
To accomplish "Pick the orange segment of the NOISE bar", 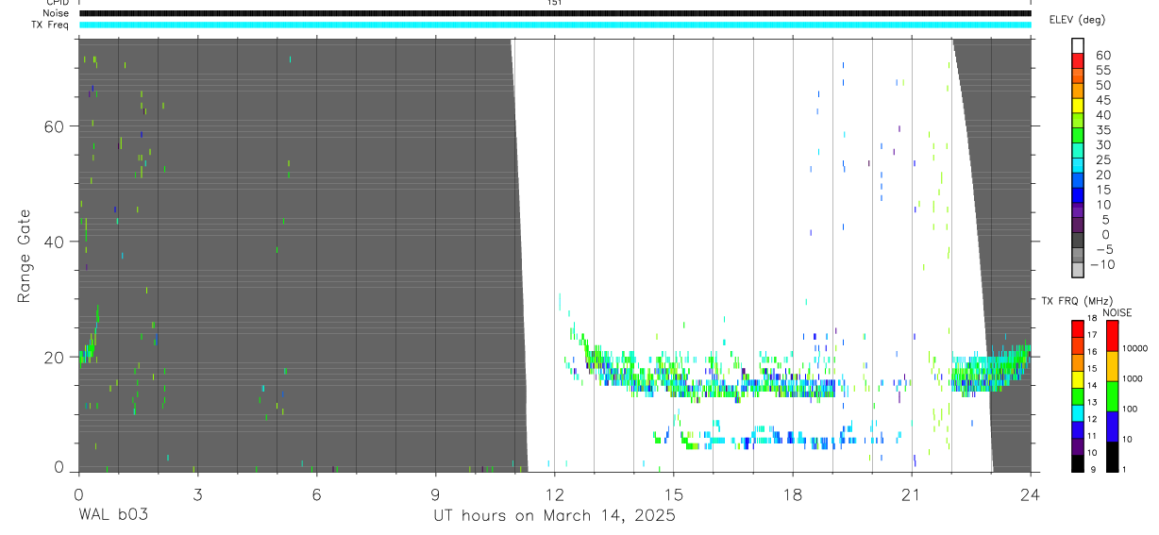I will point(1112,365).
